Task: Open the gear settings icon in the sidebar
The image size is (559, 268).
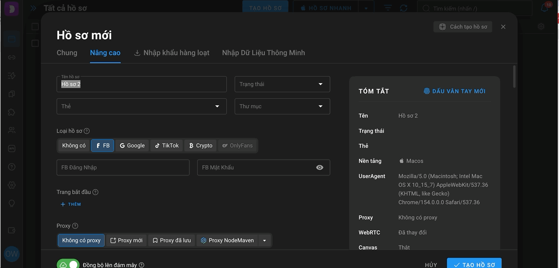Action: [x=12, y=185]
